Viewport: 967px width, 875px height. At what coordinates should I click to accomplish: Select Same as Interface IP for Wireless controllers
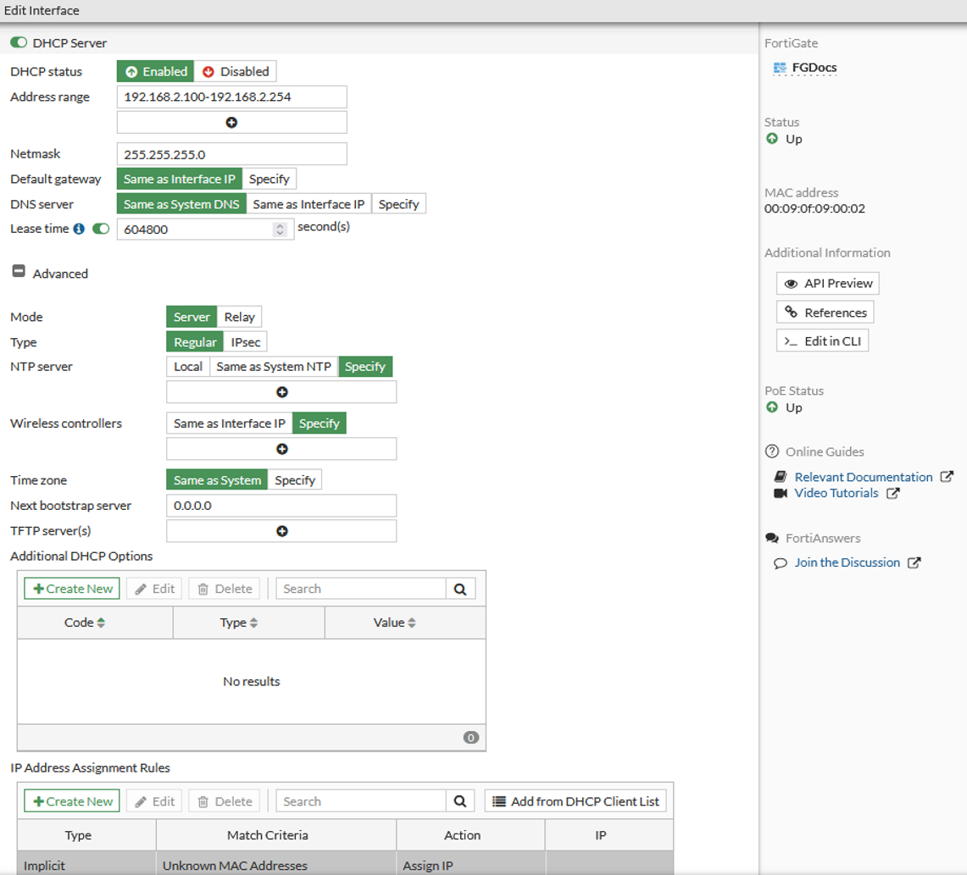pos(230,424)
